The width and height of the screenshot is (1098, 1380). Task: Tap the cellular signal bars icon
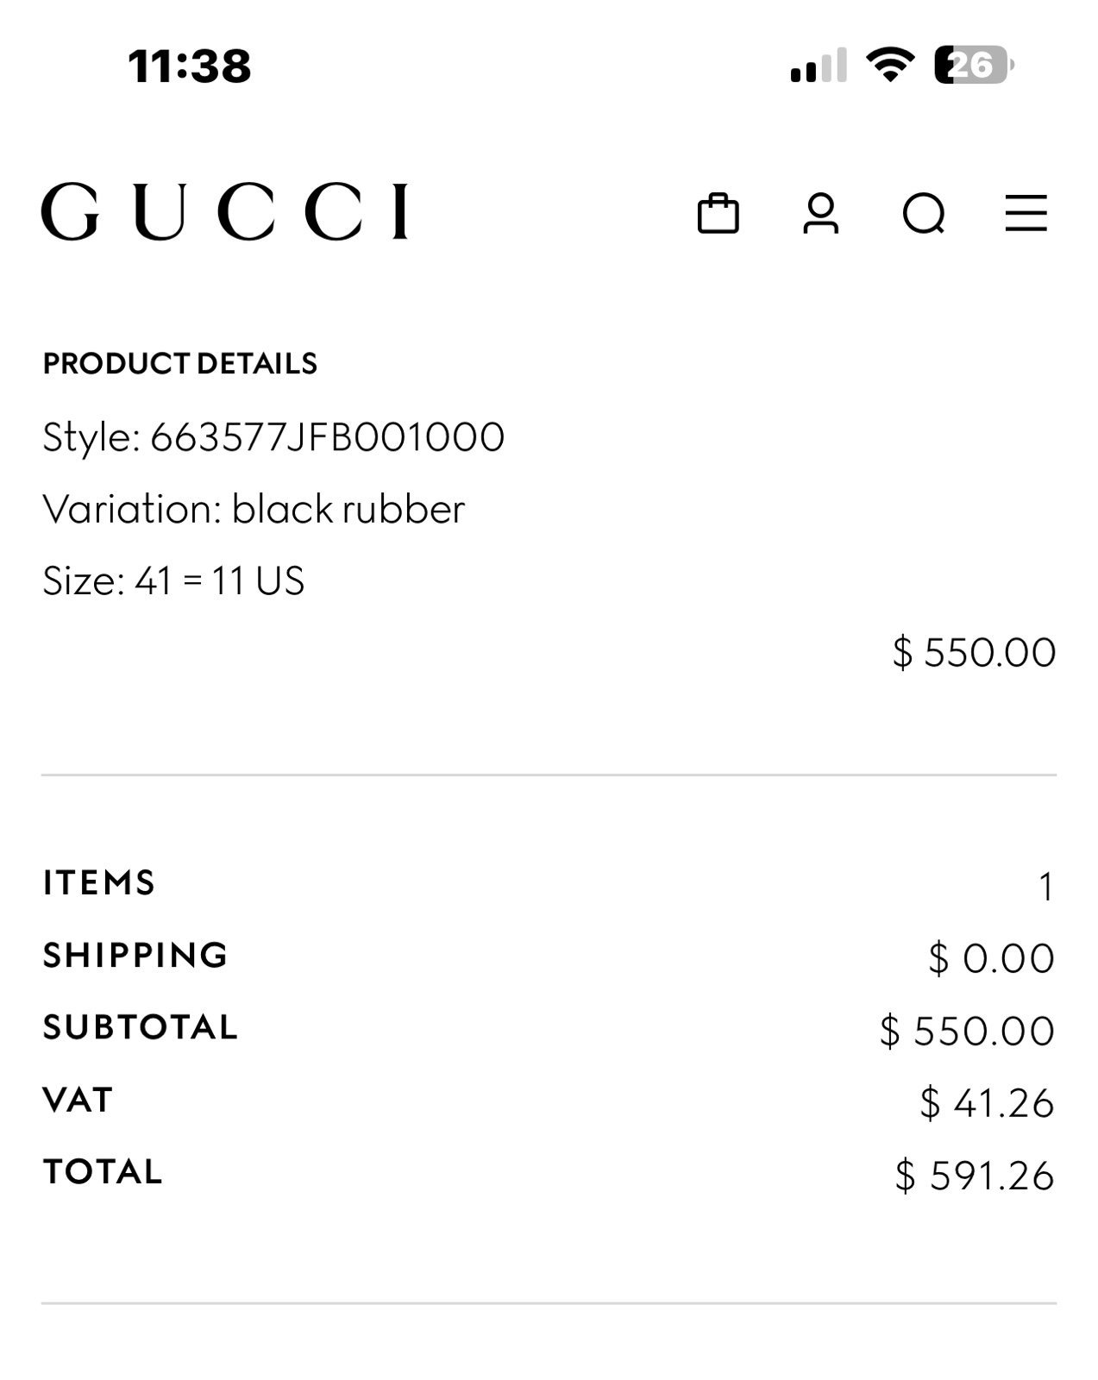(x=819, y=66)
